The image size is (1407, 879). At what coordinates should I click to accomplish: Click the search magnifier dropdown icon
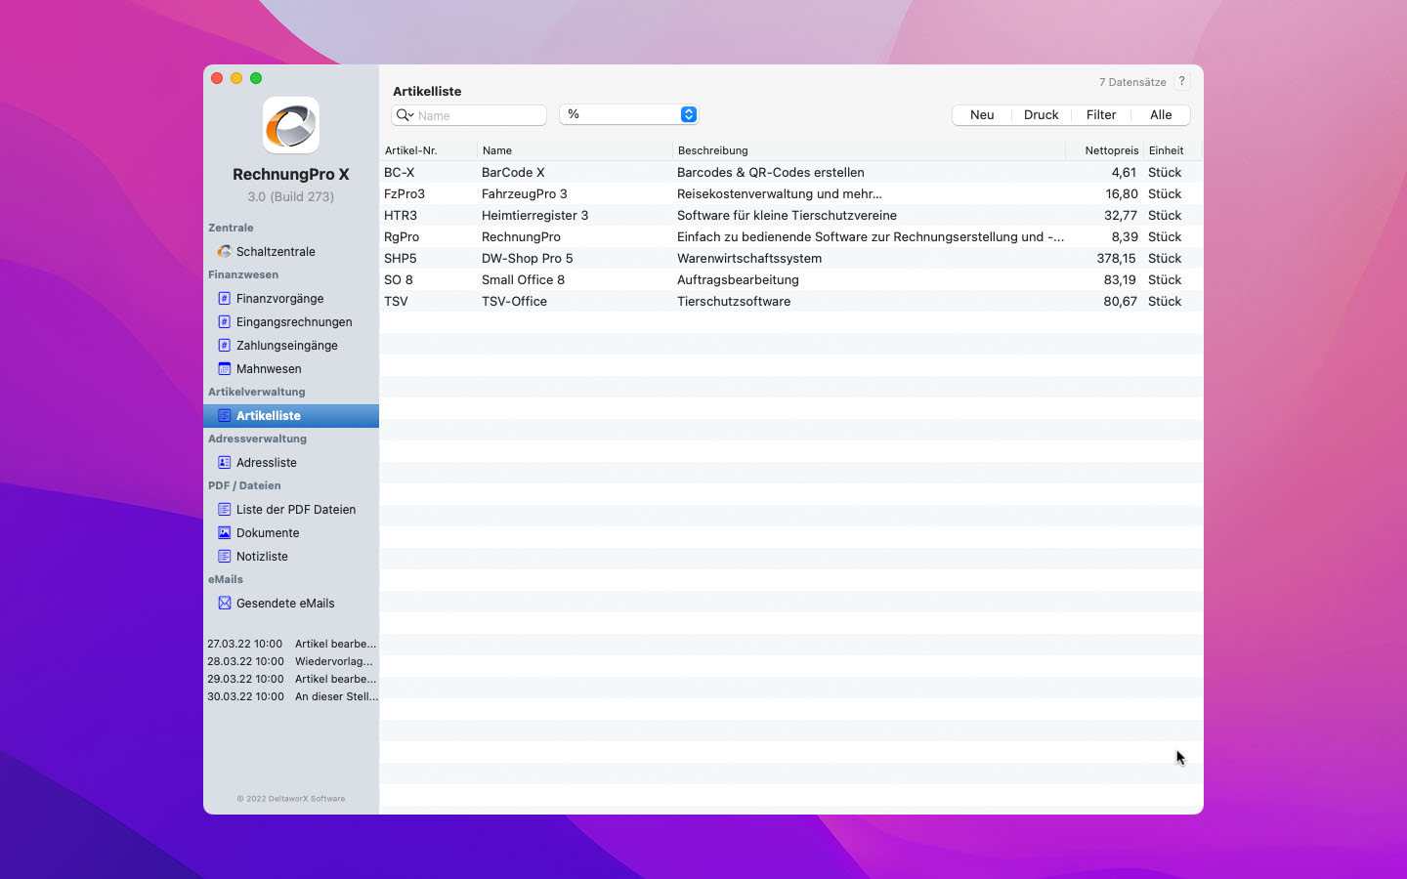(x=405, y=115)
